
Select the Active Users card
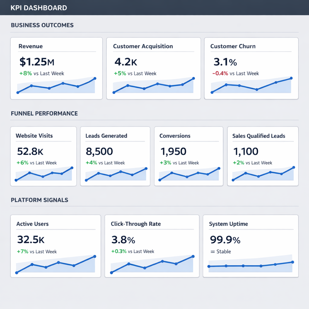[x=56, y=246]
